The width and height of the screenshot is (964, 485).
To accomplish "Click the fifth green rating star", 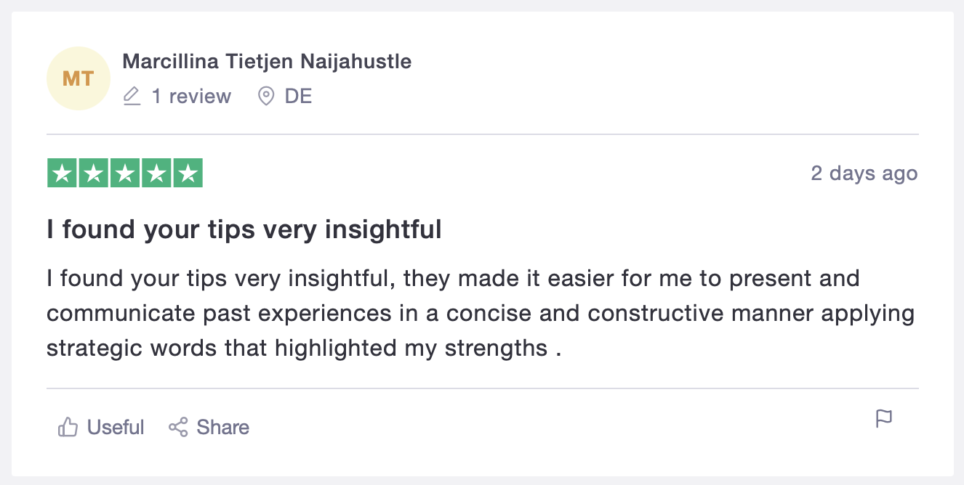I will click(188, 173).
